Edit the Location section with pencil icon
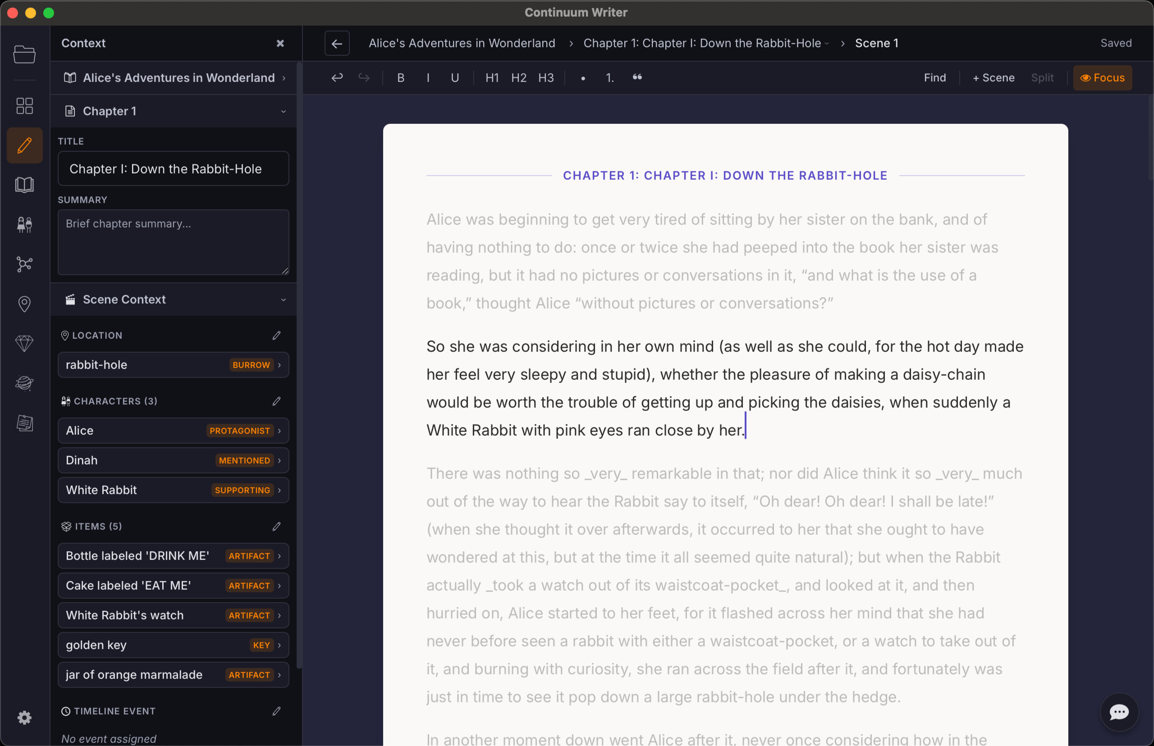The image size is (1154, 746). click(x=276, y=335)
